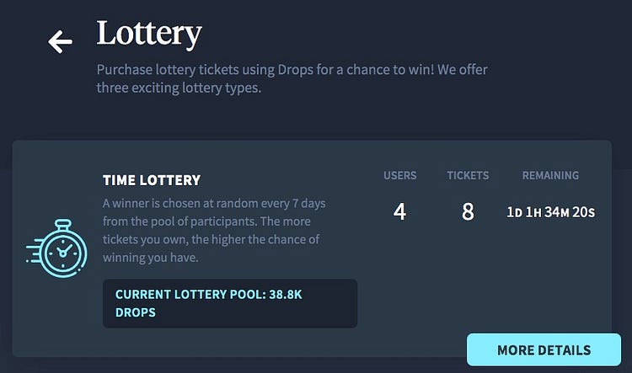Viewport: 632px width, 373px height.
Task: Click the speed lines beside stopwatch
Action: coord(33,252)
